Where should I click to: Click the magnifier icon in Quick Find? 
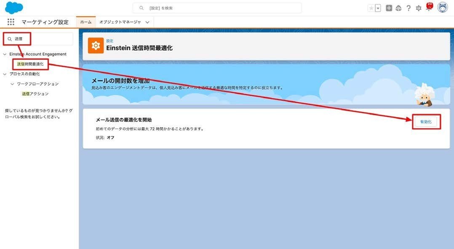[10, 39]
